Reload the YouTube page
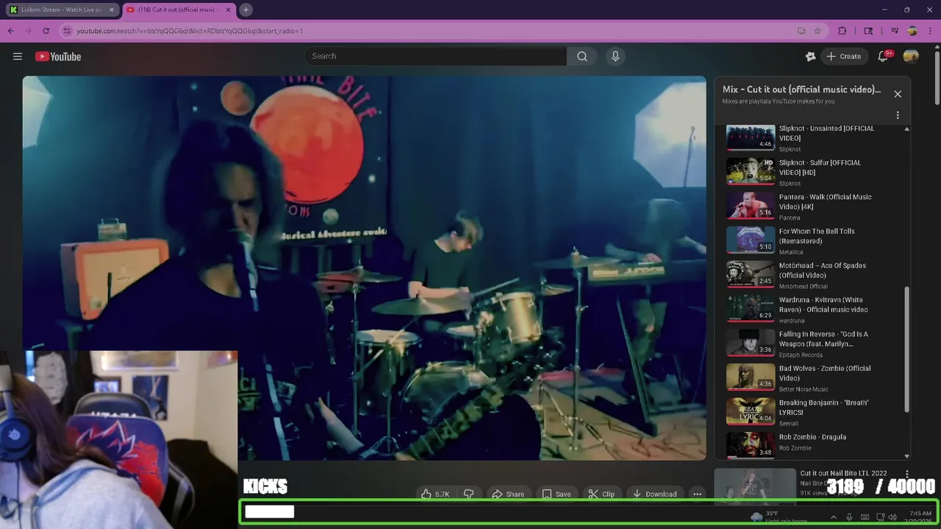 [46, 31]
